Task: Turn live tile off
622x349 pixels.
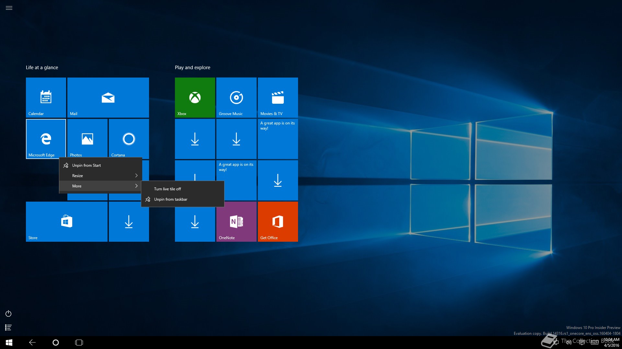Action: click(x=167, y=189)
